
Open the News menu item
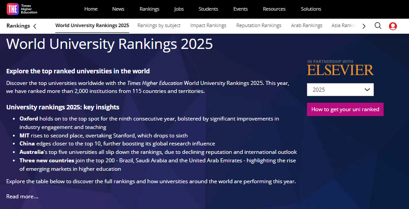pyautogui.click(x=118, y=9)
